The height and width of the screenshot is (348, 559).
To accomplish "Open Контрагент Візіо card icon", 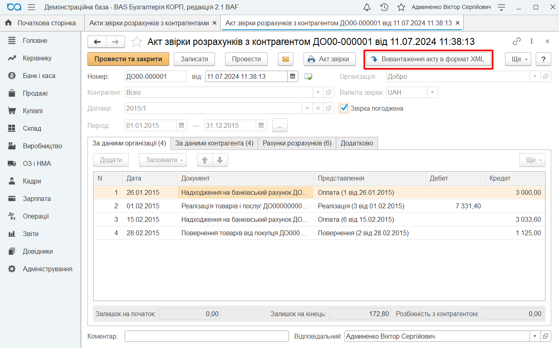I will tap(329, 93).
